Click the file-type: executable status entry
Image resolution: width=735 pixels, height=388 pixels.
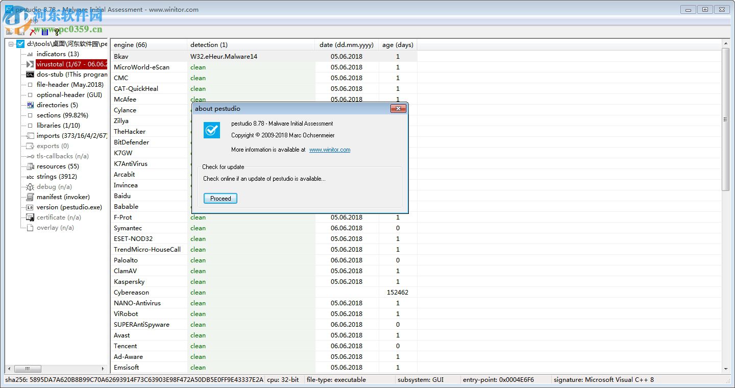pos(336,379)
